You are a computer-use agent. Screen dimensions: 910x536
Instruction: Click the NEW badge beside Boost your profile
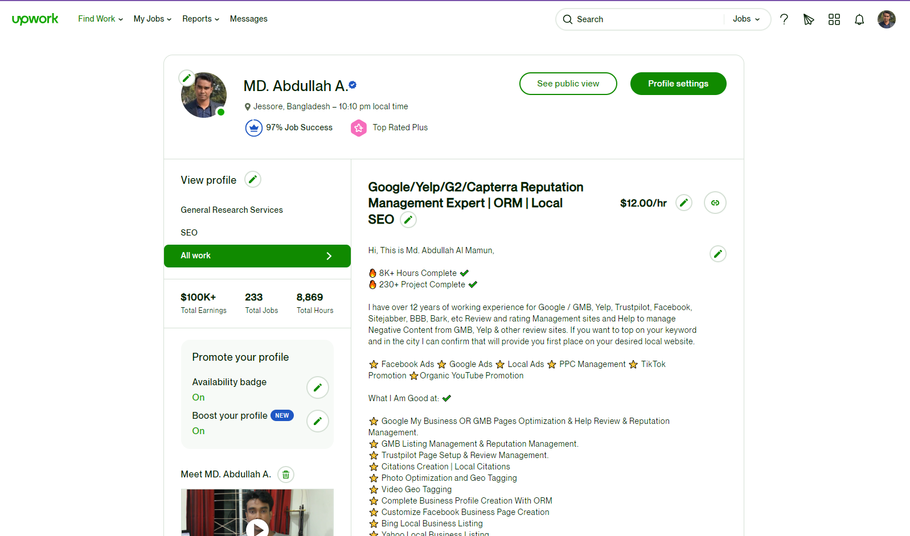click(282, 415)
